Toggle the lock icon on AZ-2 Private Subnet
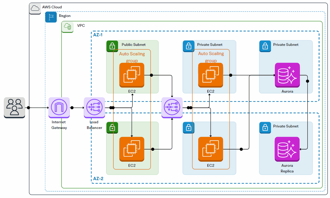The image size is (330, 198). pyautogui.click(x=189, y=127)
